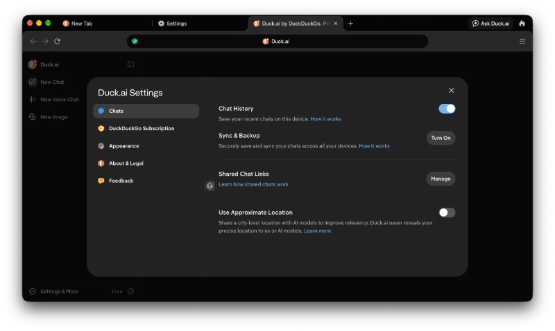Click the Duck.ai logo in sidebar
The width and height of the screenshot is (555, 331).
coord(33,64)
